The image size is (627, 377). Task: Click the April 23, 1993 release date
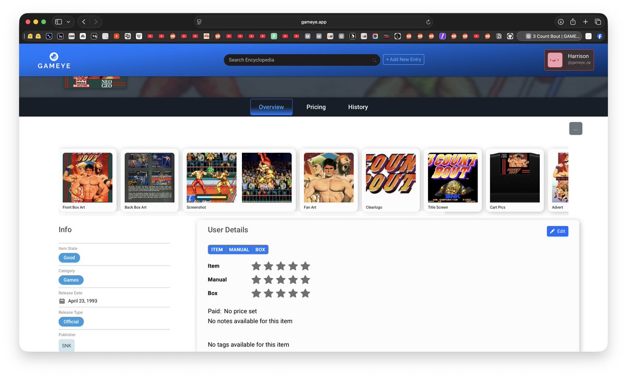pyautogui.click(x=83, y=301)
